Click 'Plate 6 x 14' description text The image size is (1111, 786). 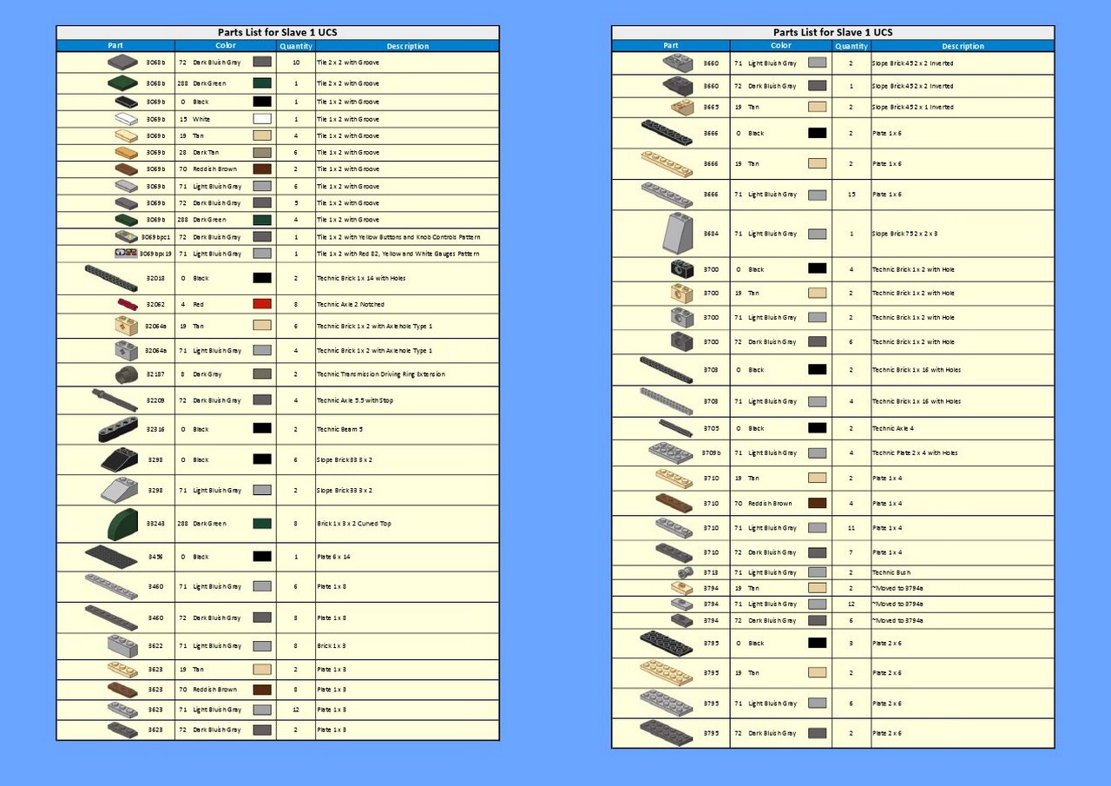pos(334,557)
